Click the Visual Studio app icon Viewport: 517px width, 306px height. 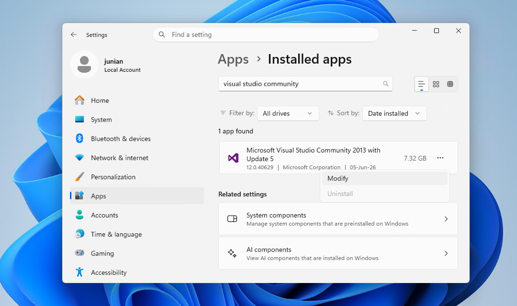233,158
